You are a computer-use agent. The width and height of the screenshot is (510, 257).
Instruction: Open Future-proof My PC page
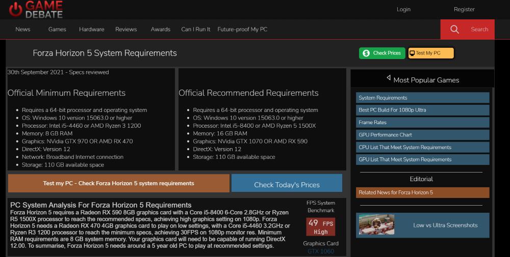[x=242, y=29]
